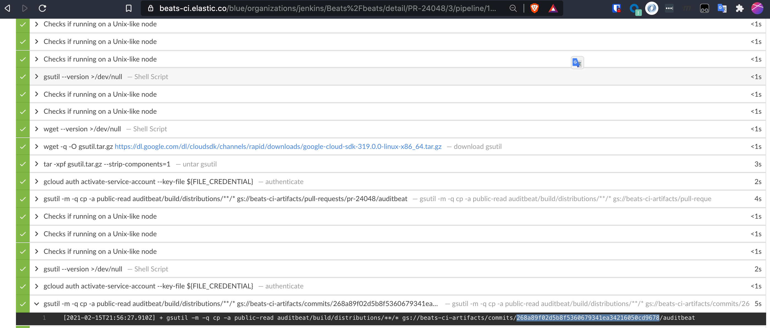Click the Bitwarden extension icon
This screenshot has width=770, height=328.
click(x=616, y=8)
